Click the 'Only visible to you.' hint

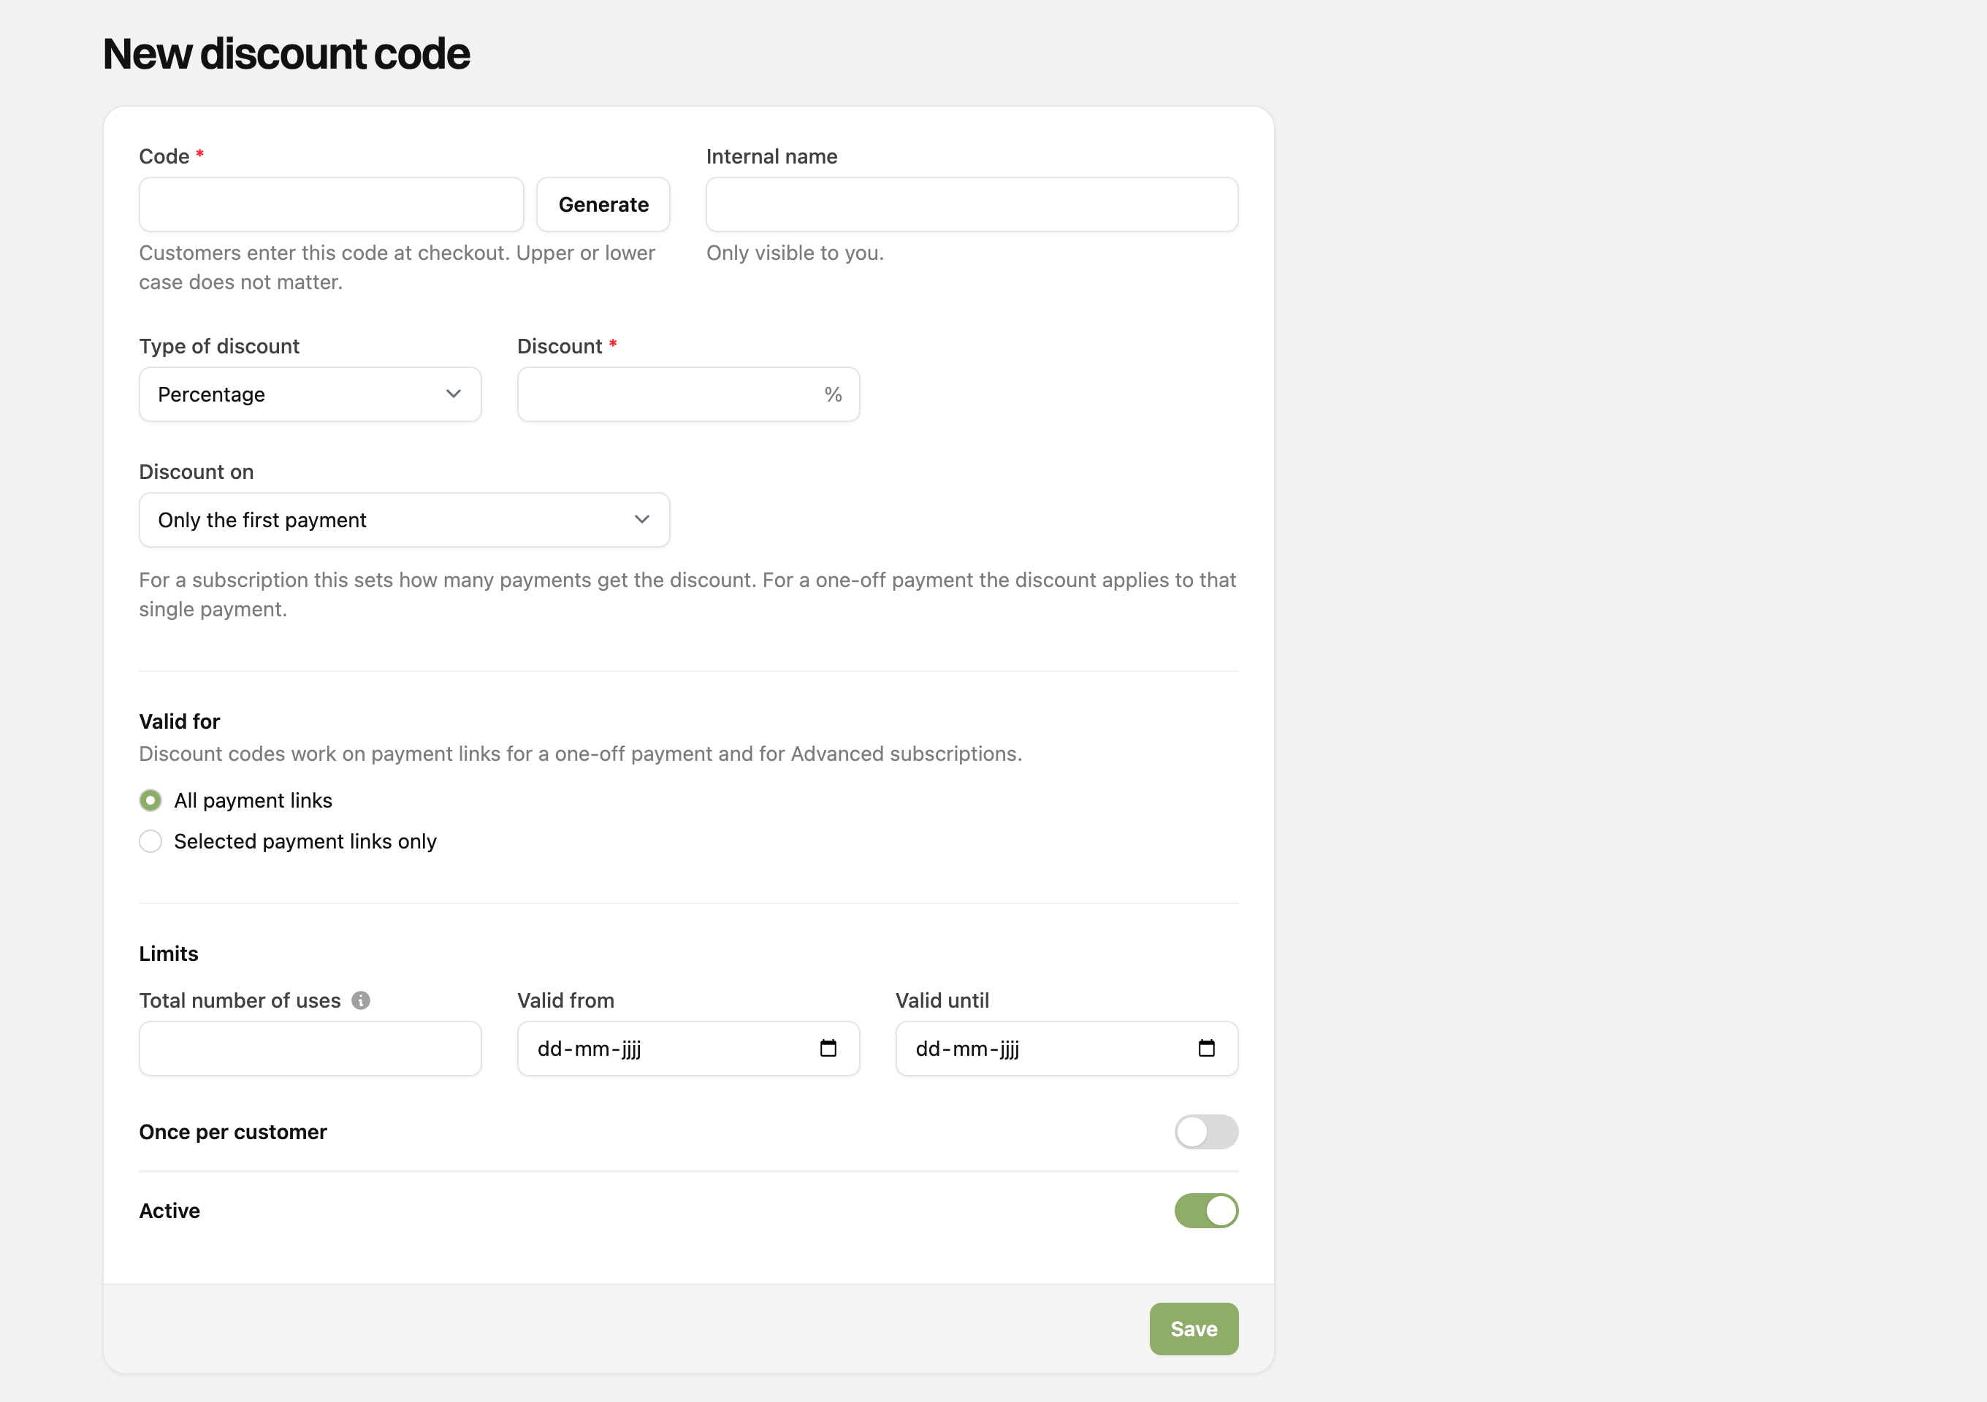(x=795, y=253)
